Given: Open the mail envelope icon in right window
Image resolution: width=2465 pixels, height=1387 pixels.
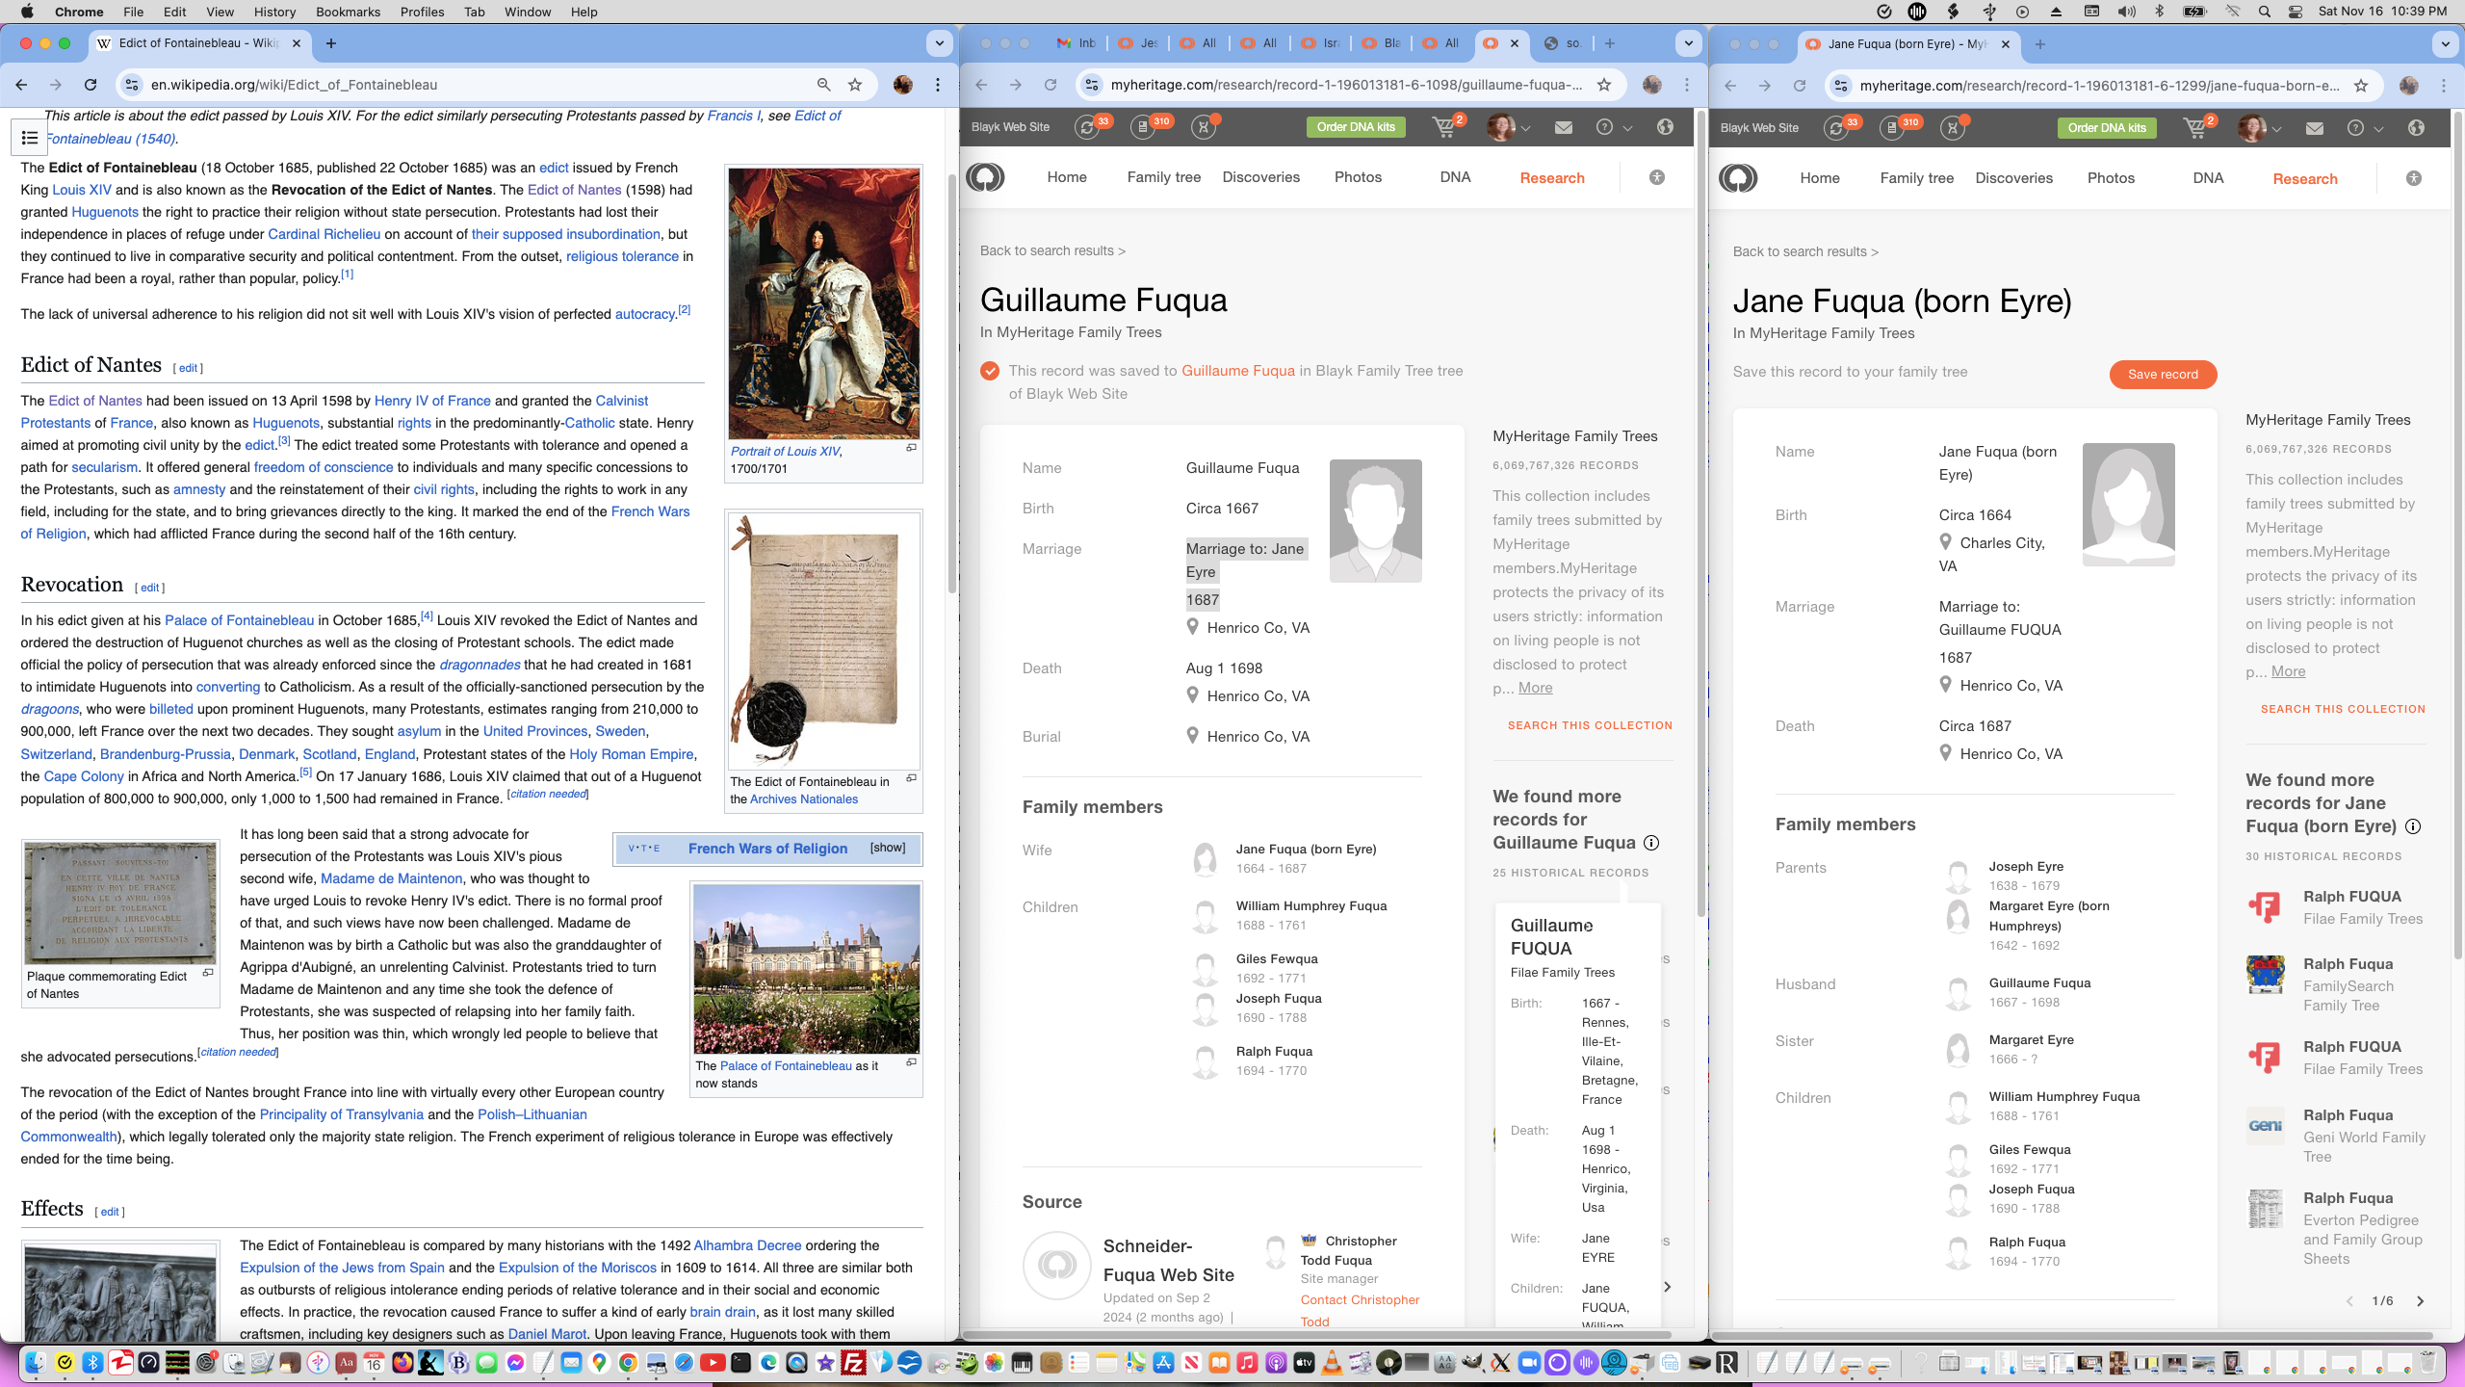Looking at the screenshot, I should coord(2315,128).
